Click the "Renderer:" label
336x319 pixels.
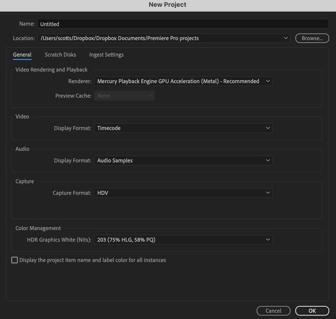(x=80, y=81)
